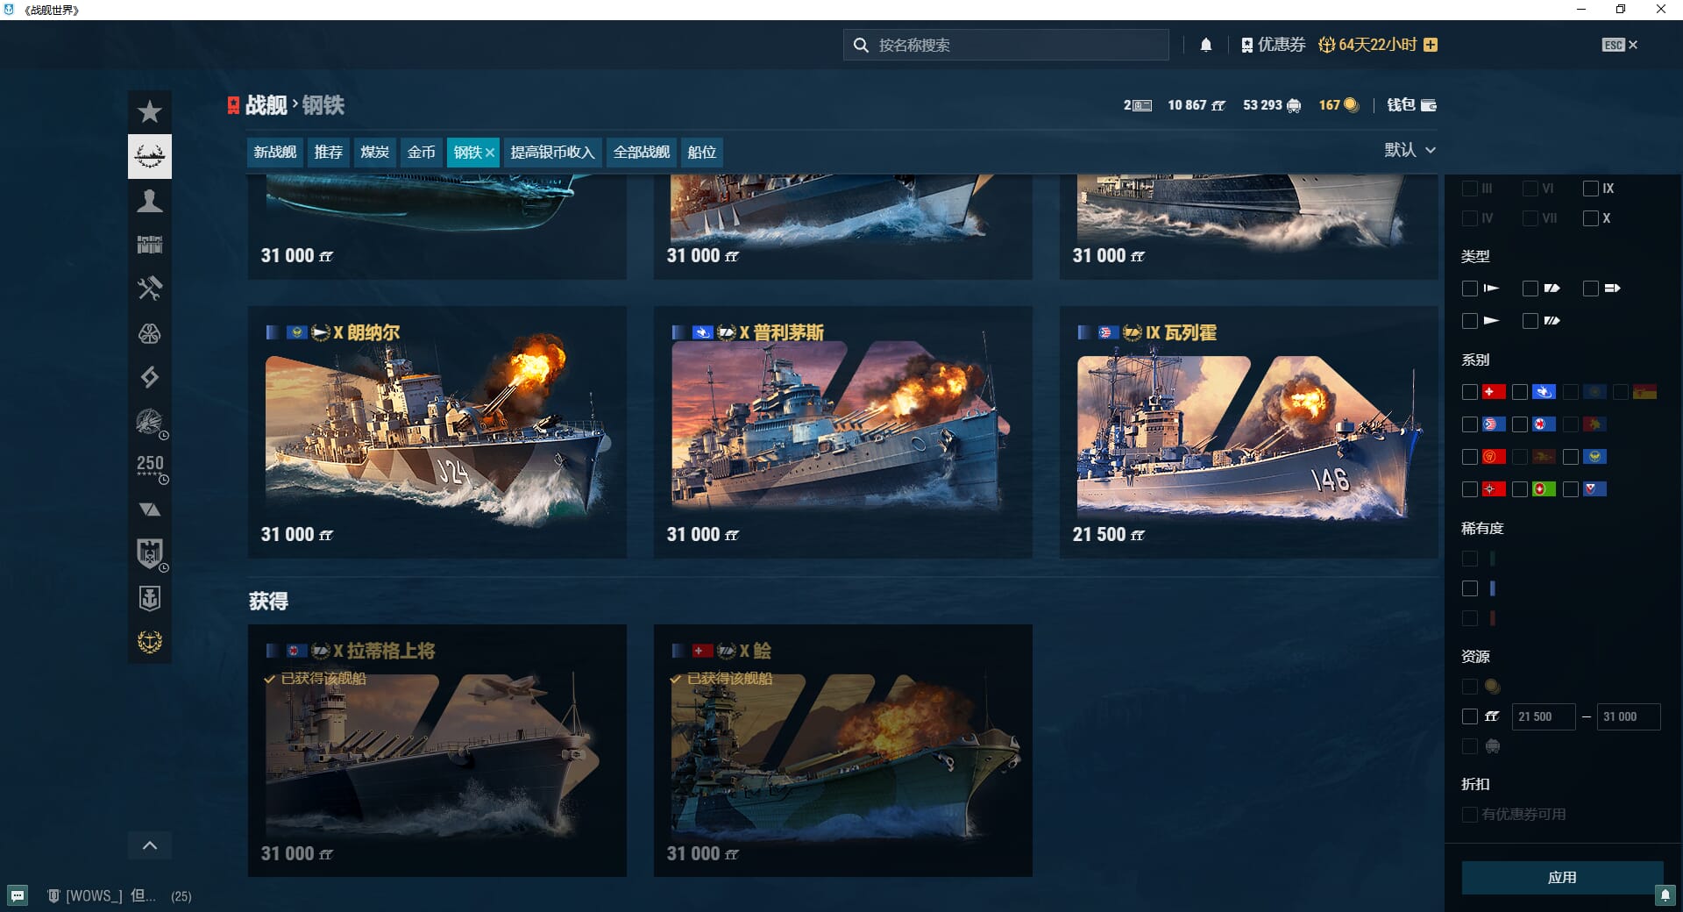This screenshot has height=912, width=1683.
Task: Click the chat bubble icon at bottom left
Action: [18, 895]
